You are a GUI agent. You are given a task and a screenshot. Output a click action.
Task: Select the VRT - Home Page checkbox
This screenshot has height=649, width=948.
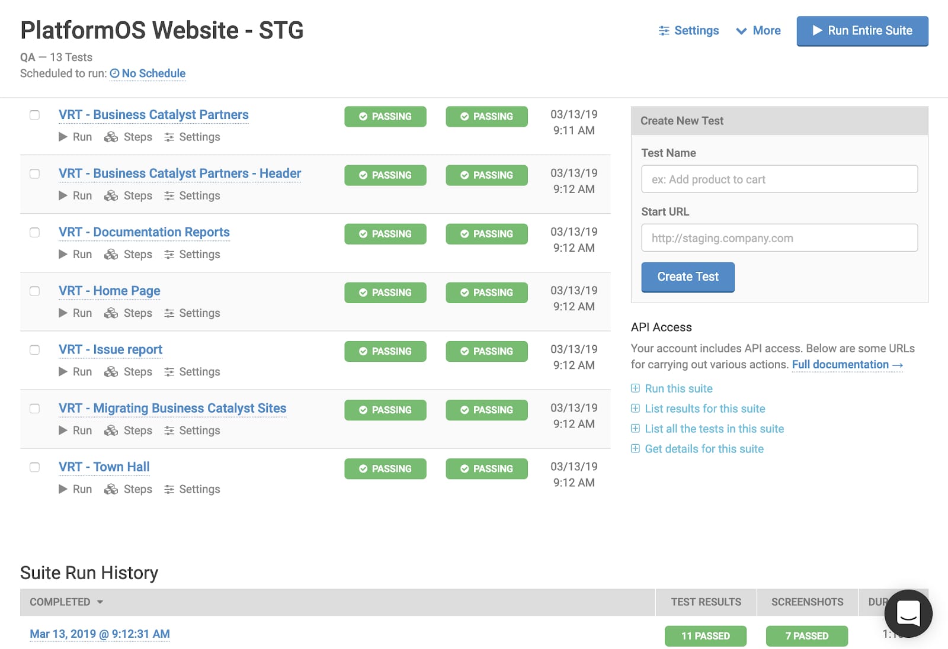click(x=35, y=291)
